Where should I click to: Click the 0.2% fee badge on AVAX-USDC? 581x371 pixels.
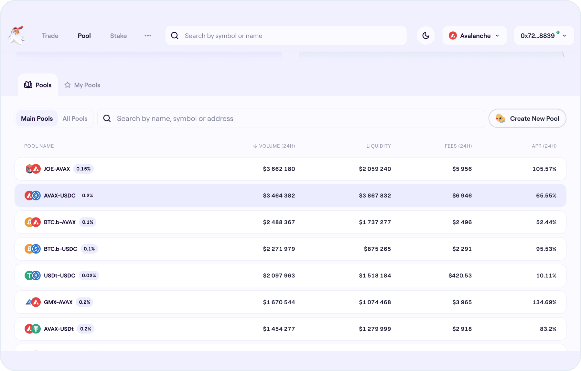(88, 196)
